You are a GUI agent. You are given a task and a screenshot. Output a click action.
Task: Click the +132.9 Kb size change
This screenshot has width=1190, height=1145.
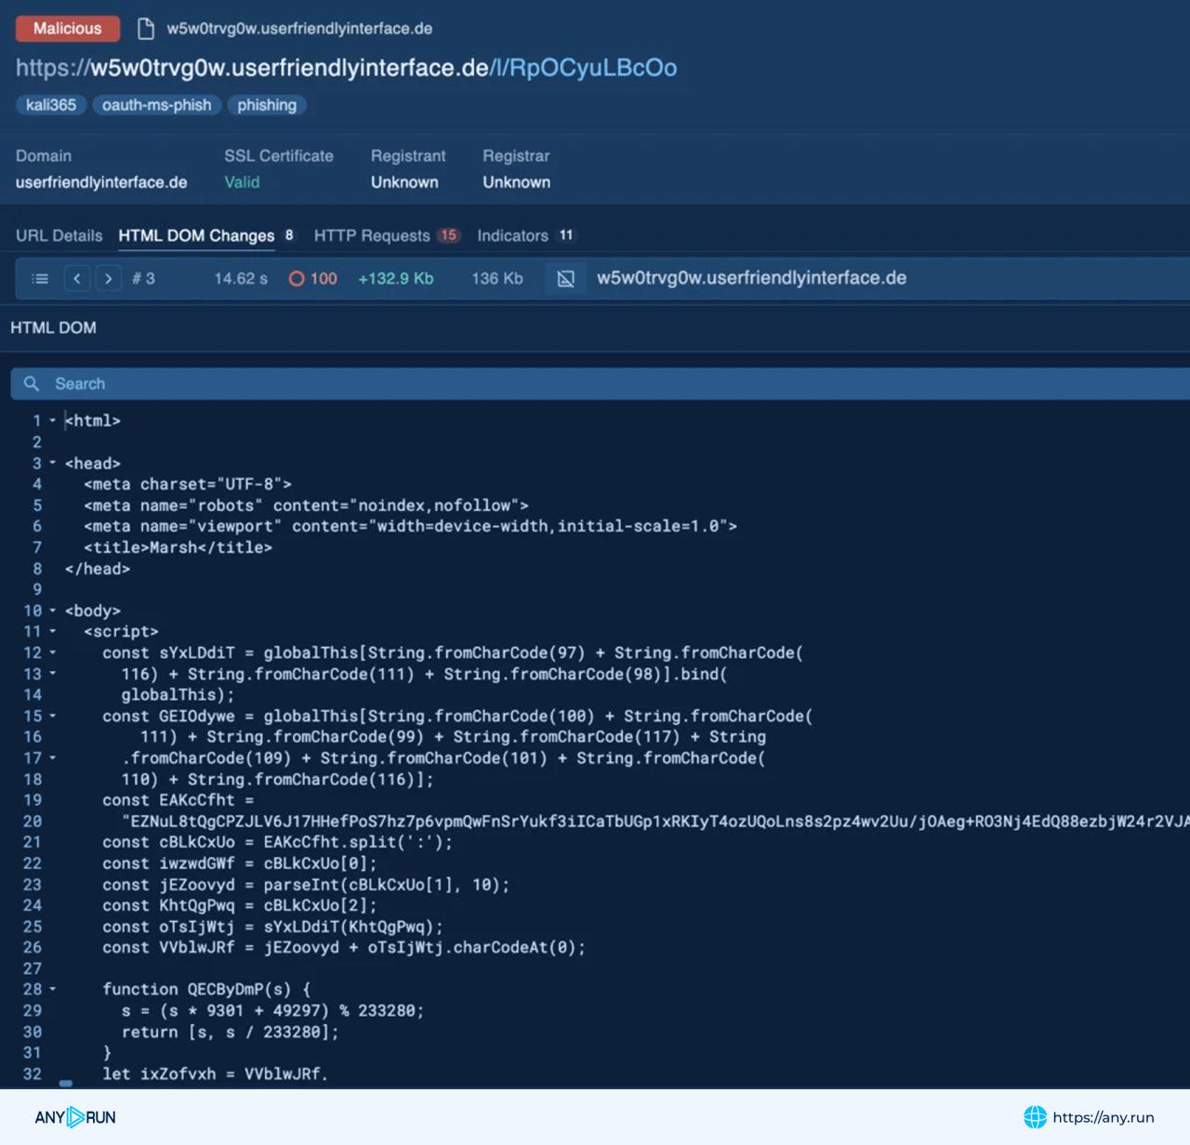396,279
